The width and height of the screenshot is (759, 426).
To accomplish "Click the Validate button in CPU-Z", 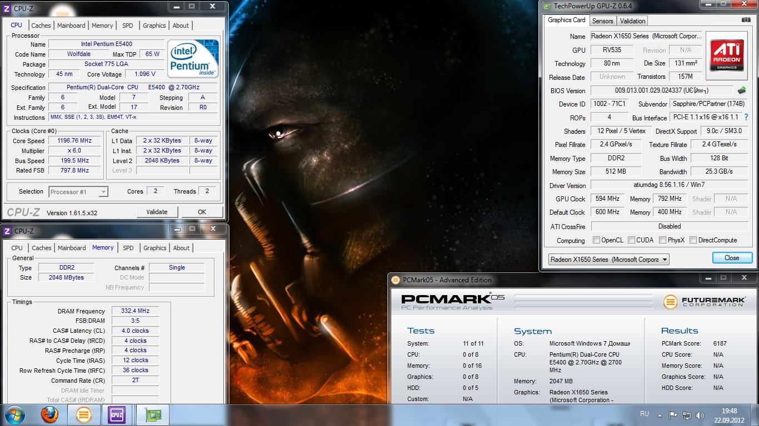I will tap(157, 212).
